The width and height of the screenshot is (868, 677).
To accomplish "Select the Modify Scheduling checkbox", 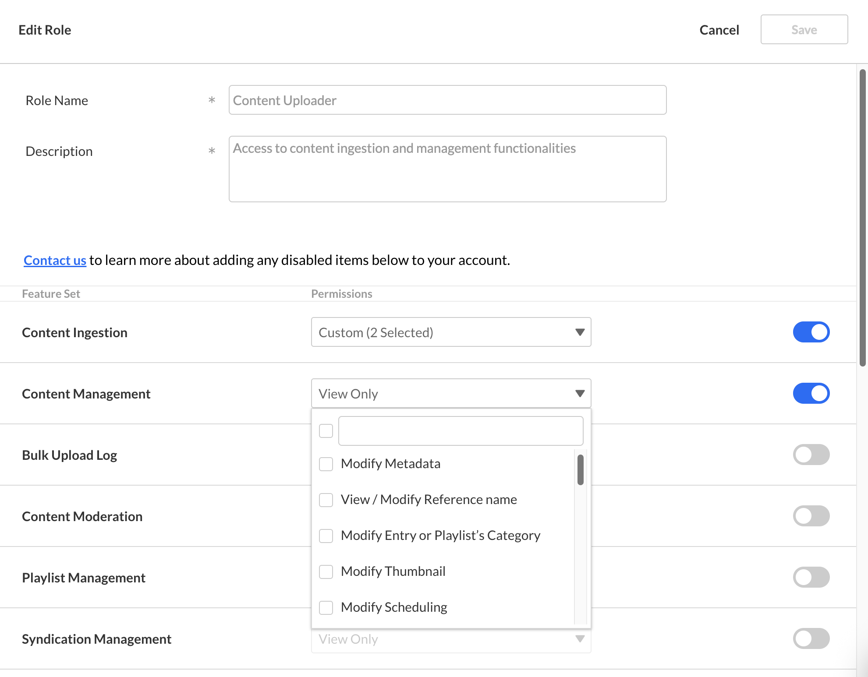I will tap(326, 607).
